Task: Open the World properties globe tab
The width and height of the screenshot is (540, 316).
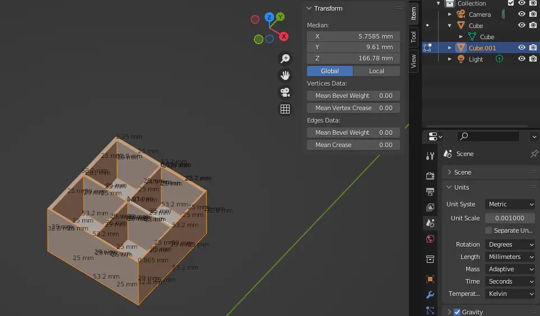Action: coord(430,239)
